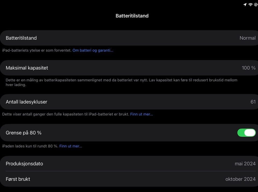
Task: Open 'Finn ut mer…' under 80 % limit
Action: (x=71, y=146)
